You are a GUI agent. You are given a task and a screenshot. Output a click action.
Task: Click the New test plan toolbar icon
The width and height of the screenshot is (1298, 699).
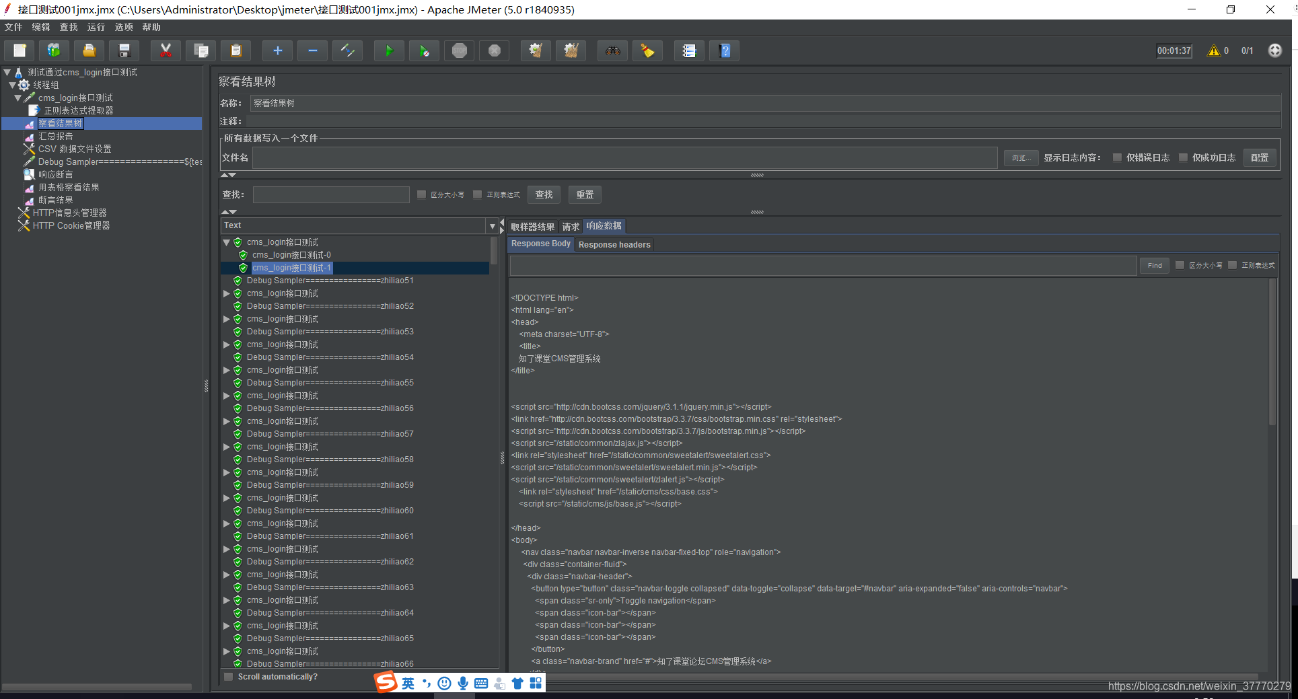pos(20,50)
